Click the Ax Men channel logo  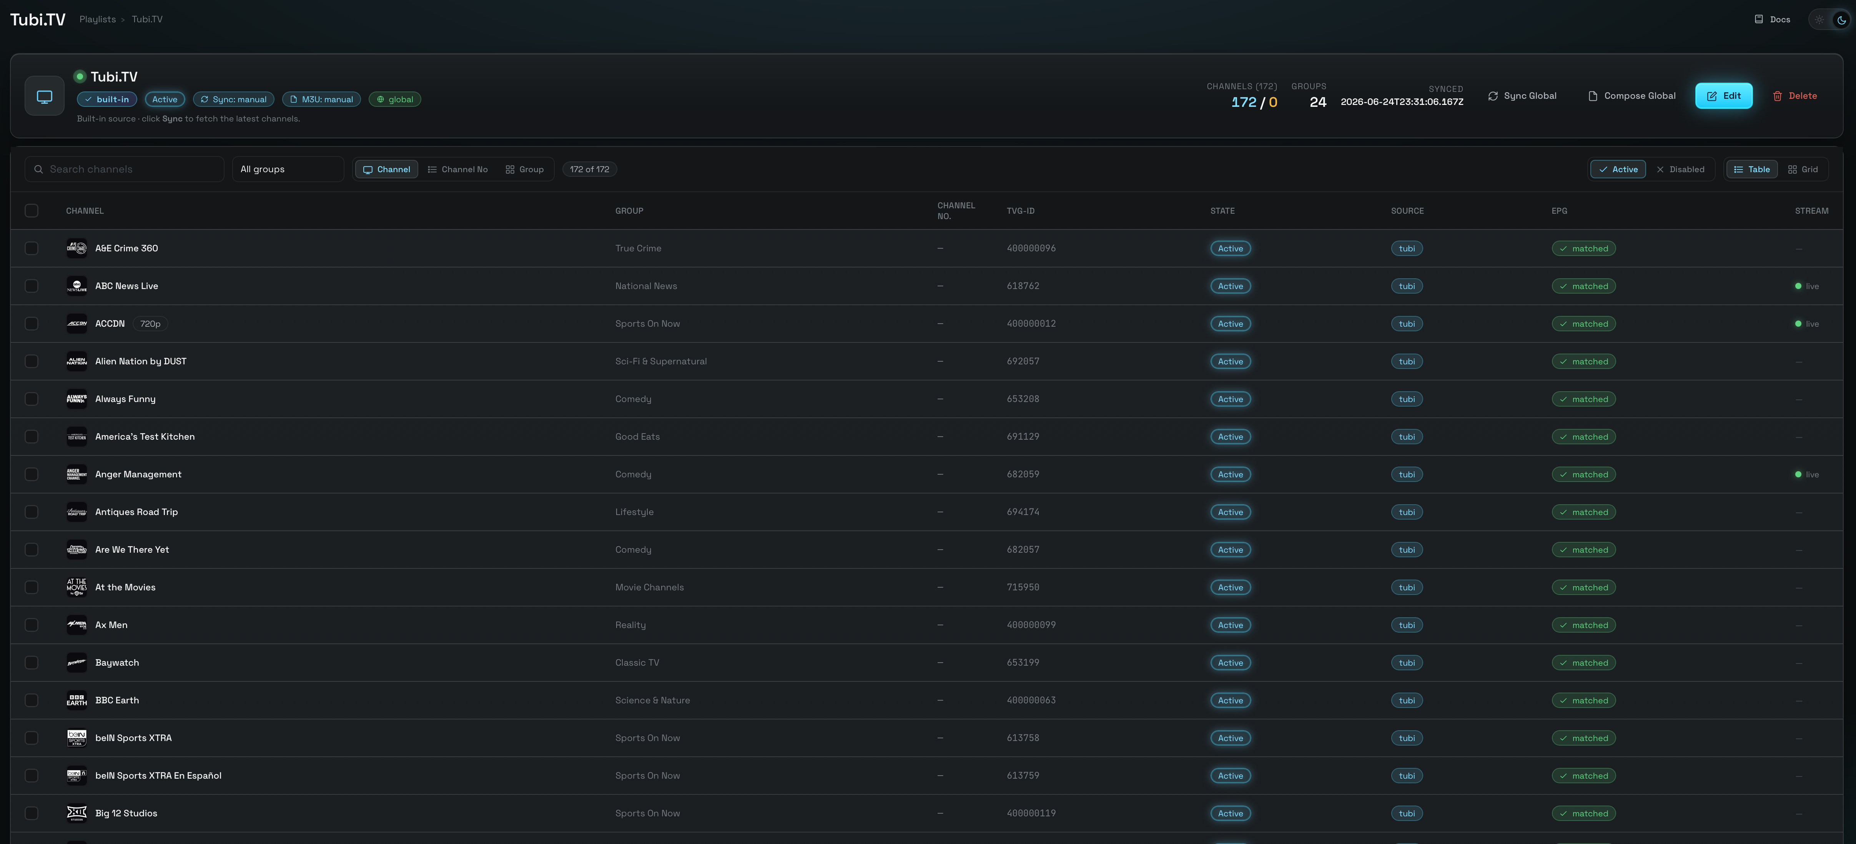coord(77,625)
